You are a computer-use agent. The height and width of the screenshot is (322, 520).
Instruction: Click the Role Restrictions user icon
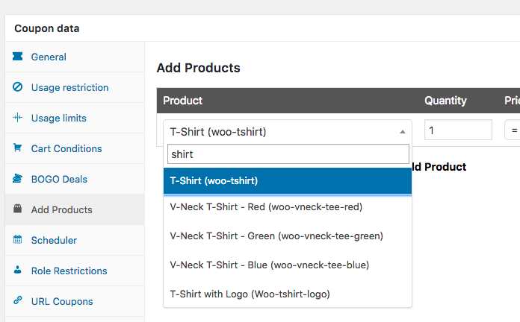[17, 271]
